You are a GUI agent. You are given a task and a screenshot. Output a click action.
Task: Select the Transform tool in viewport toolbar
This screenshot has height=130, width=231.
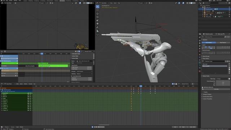[97, 23]
